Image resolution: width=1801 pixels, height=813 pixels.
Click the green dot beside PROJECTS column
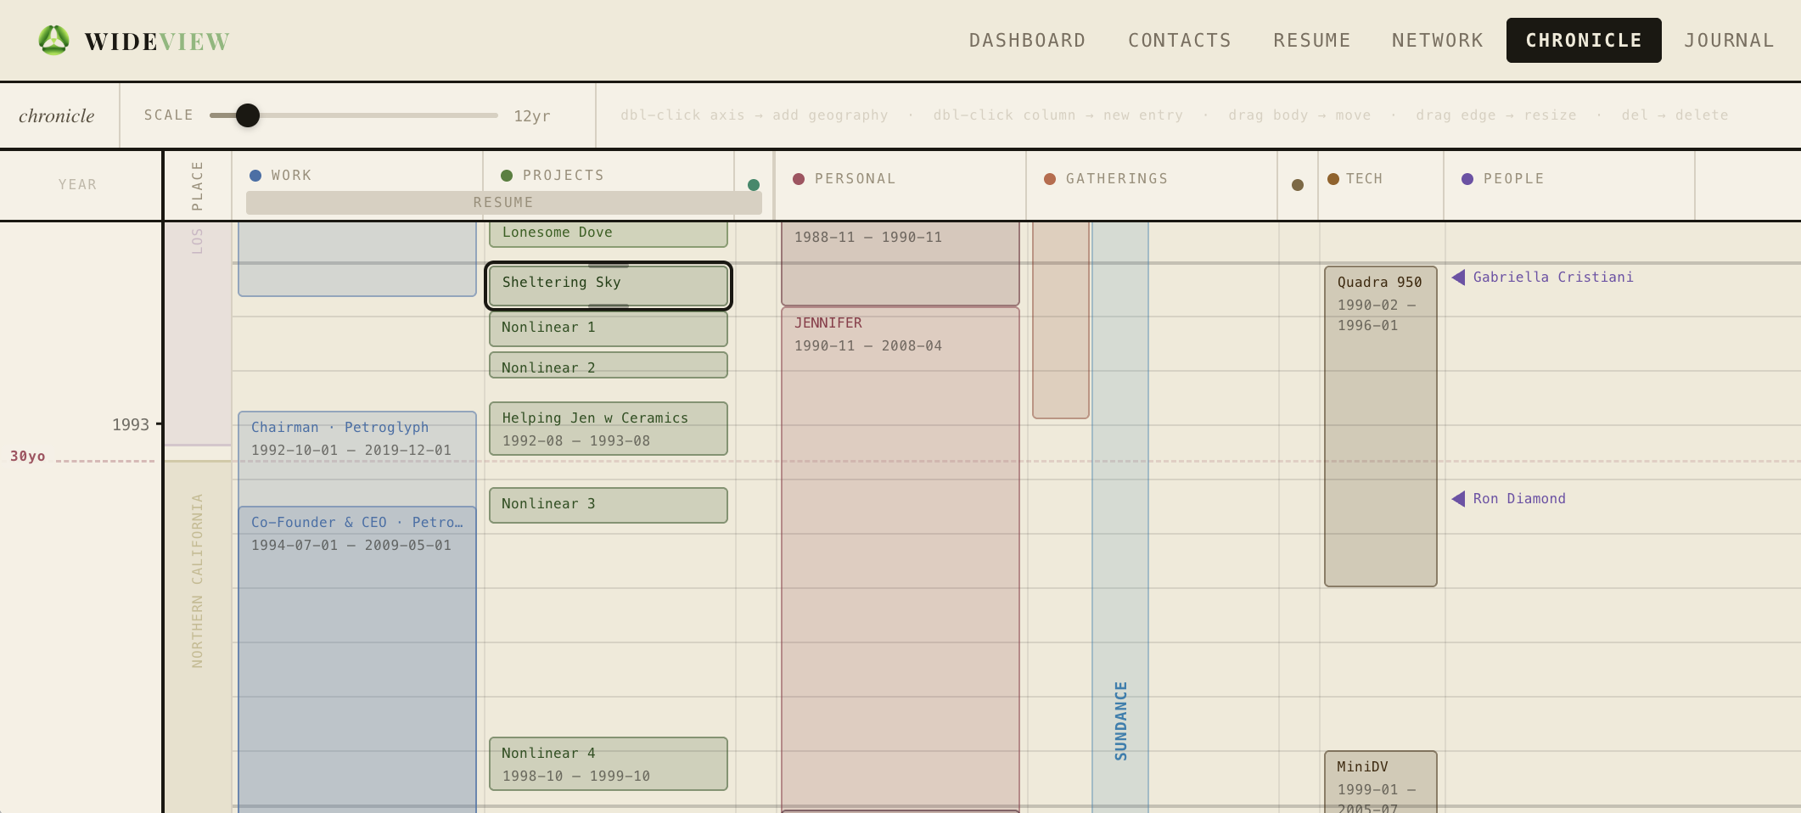coord(507,176)
